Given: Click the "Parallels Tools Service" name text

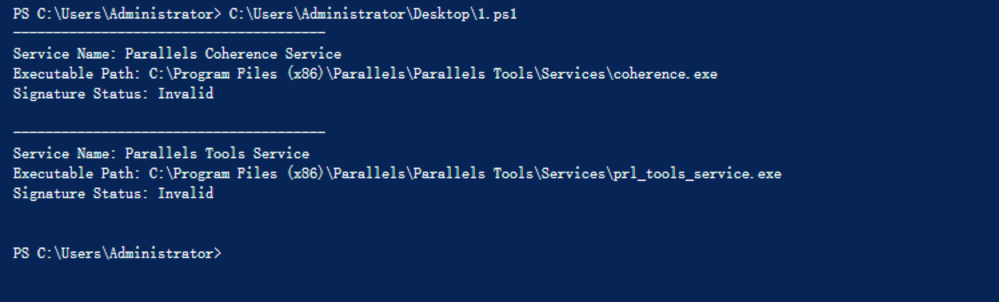Looking at the screenshot, I should 217,154.
